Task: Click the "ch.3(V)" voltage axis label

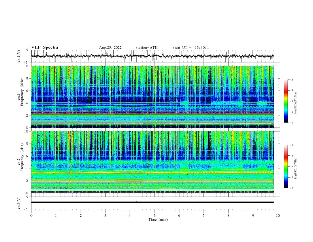Action: 19,203
